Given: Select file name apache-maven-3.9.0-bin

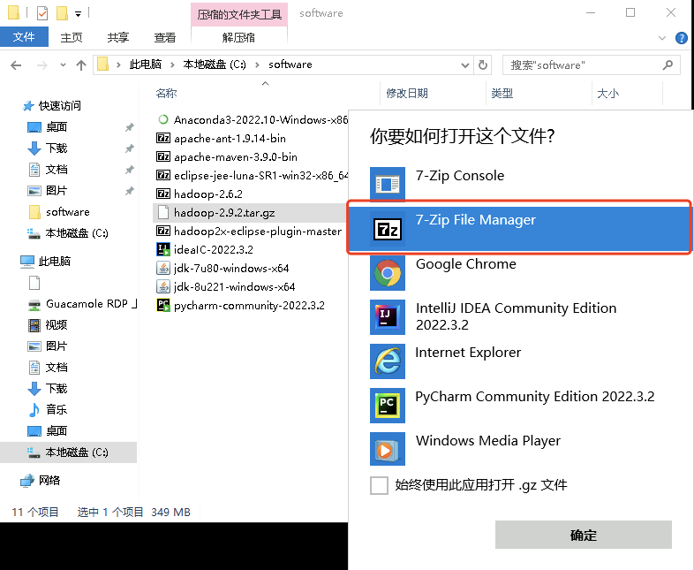Looking at the screenshot, I should 236,156.
